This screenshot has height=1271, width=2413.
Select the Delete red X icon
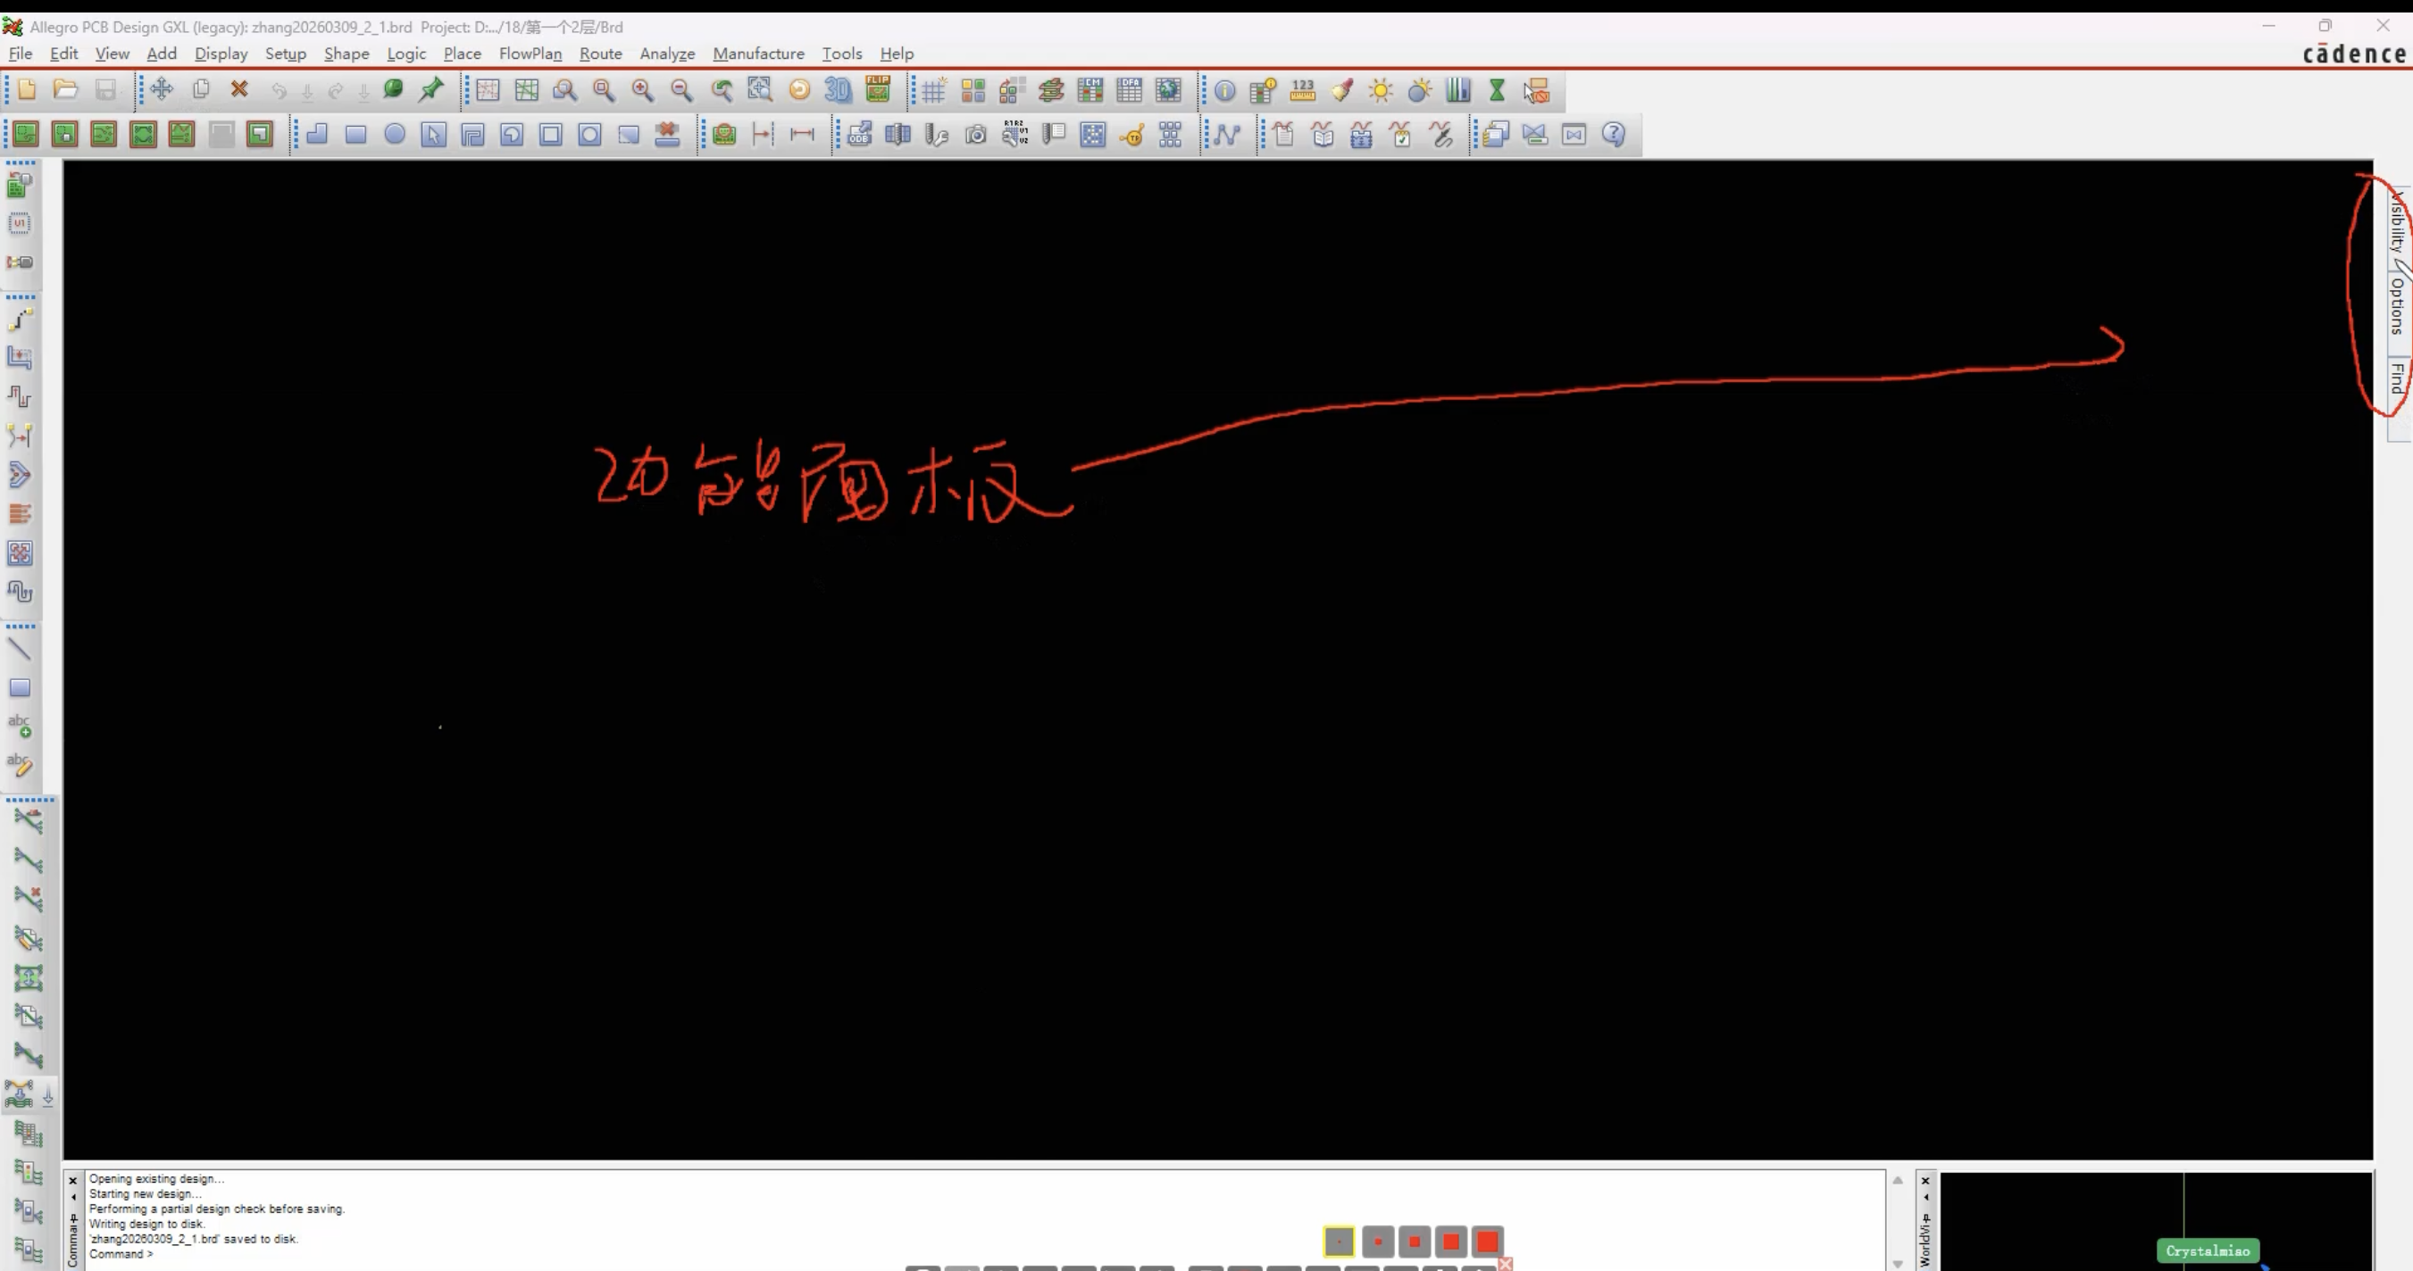click(x=240, y=89)
